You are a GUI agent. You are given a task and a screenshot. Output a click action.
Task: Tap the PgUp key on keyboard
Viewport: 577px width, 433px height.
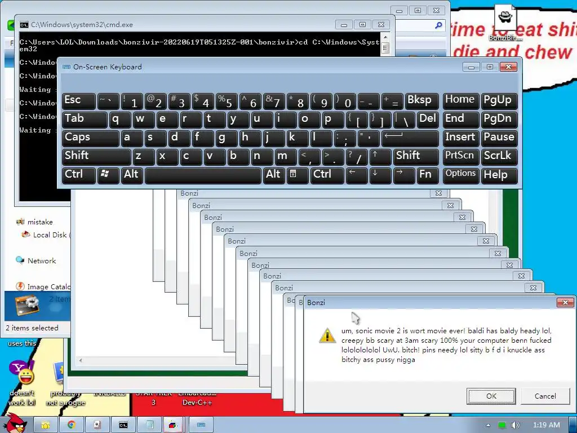click(x=499, y=101)
